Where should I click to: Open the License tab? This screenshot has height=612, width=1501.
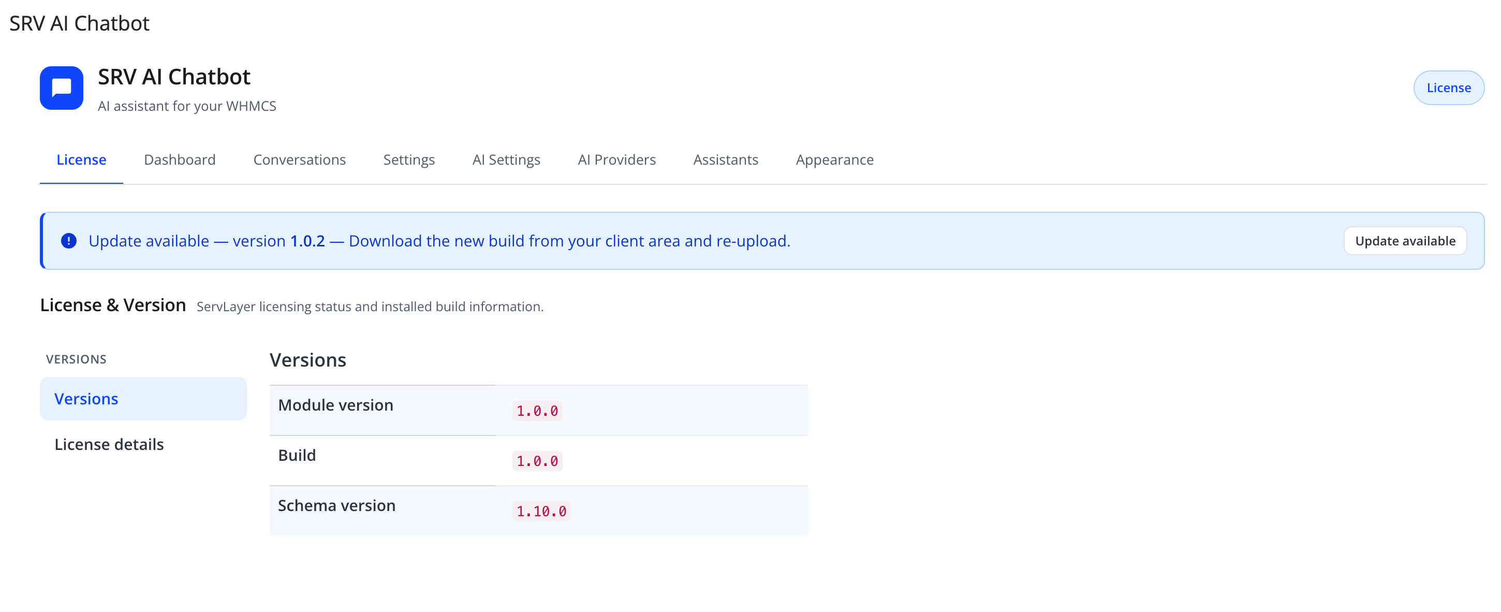click(x=81, y=159)
